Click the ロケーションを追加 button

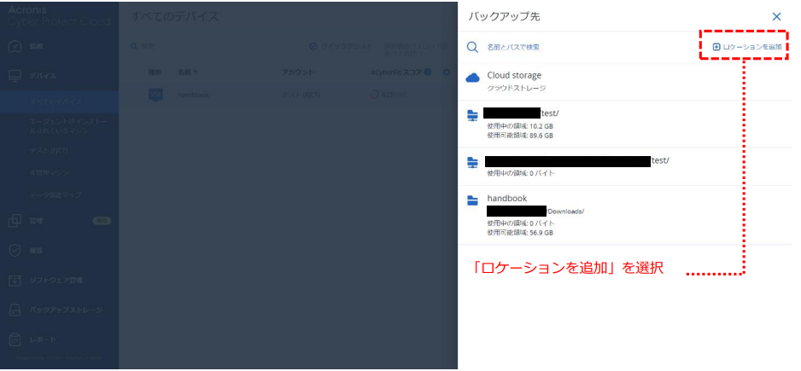point(746,46)
